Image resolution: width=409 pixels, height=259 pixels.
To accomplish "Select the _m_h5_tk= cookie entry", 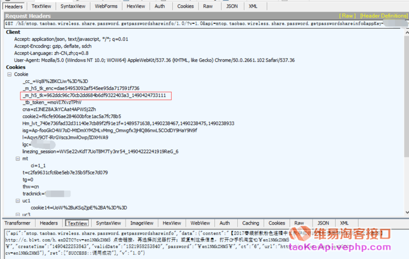I will coord(94,95).
